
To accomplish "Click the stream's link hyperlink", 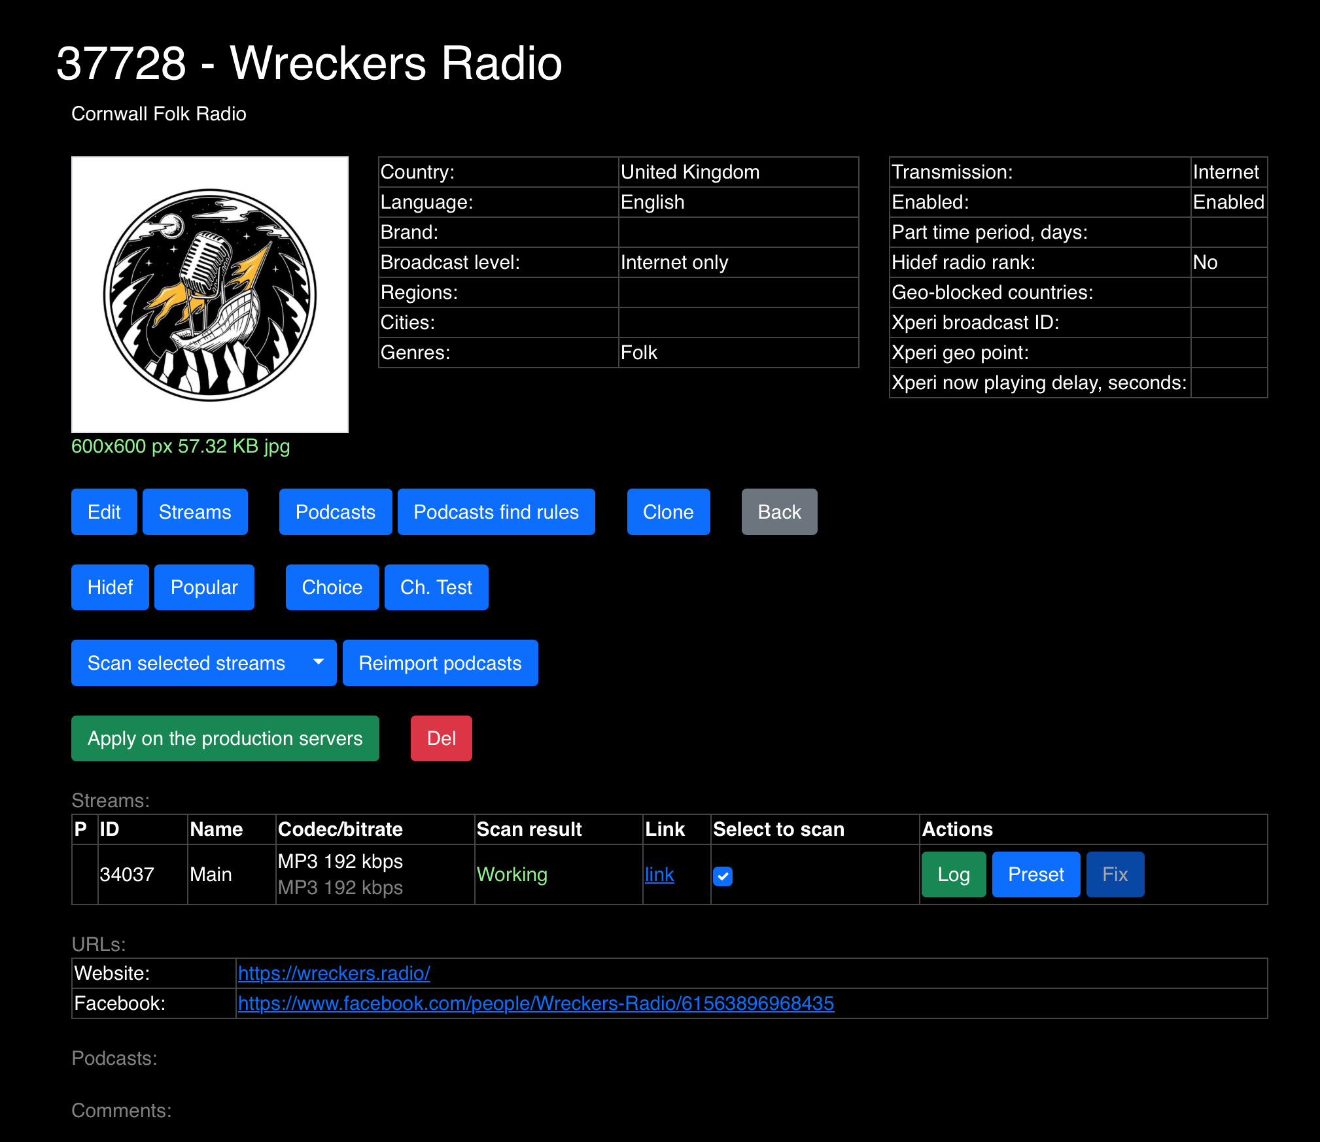I will [659, 874].
